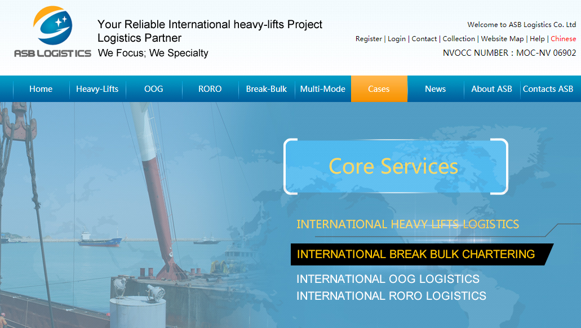The height and width of the screenshot is (328, 581).
Task: Open the Contact link in header
Action: (x=424, y=39)
